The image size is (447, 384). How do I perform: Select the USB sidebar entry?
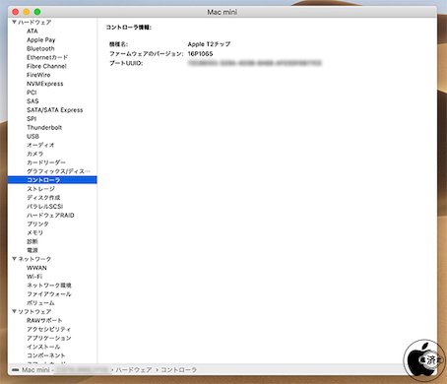32,136
